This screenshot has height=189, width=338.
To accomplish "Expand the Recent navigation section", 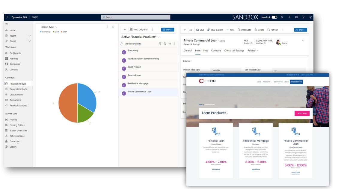I will 30,36.
